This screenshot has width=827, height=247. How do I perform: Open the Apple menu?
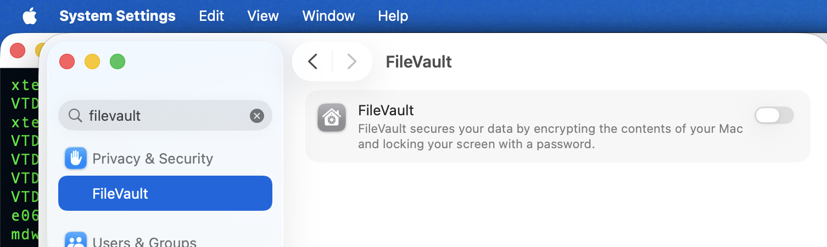click(x=30, y=16)
